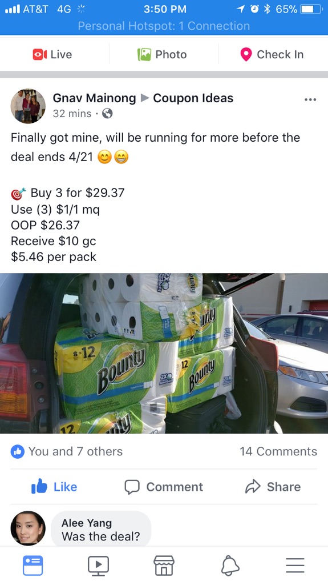The width and height of the screenshot is (328, 585).
Task: Open Gnav Mainong's profile name link
Action: (x=94, y=98)
